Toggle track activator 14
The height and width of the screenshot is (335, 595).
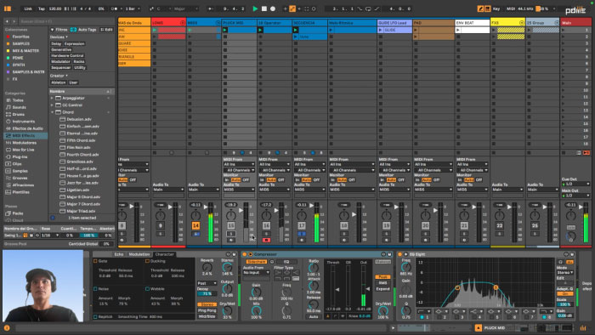[x=195, y=225]
